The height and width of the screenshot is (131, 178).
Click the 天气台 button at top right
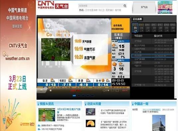pyautogui.click(x=144, y=7)
